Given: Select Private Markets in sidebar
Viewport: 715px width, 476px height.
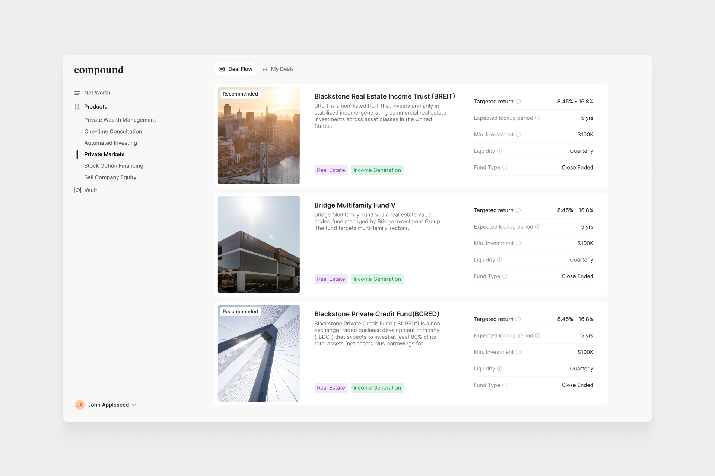Looking at the screenshot, I should click(x=104, y=154).
